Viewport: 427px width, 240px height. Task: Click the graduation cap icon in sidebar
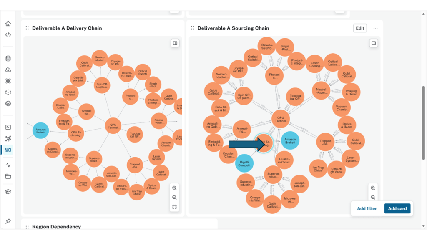(x=8, y=192)
